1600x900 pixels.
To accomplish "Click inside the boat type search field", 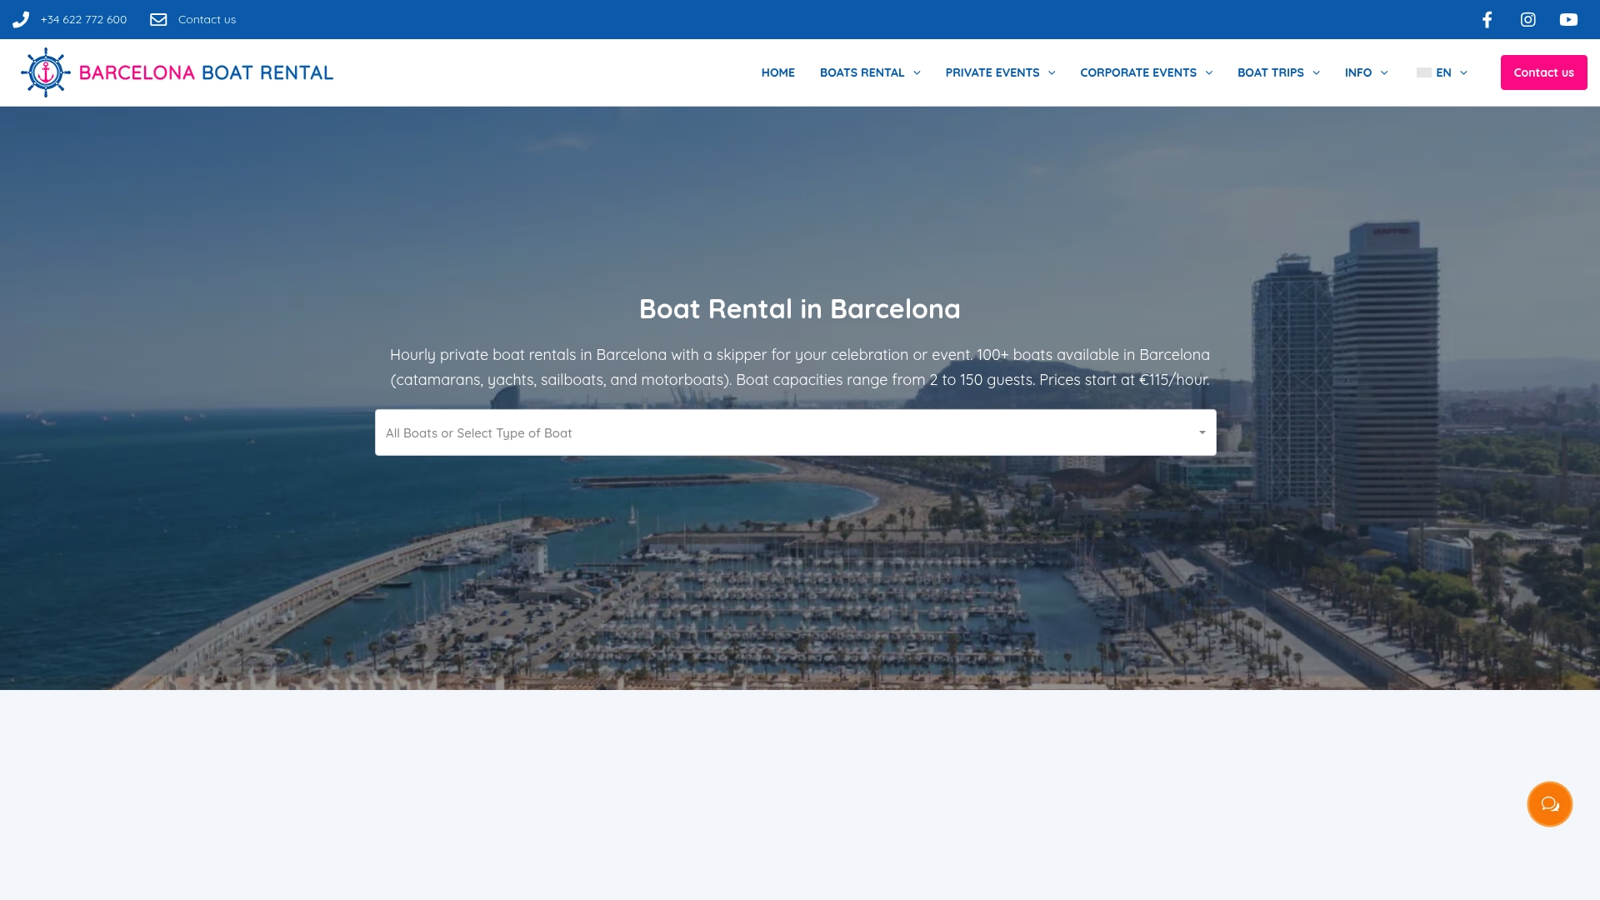I will coord(667,432).
